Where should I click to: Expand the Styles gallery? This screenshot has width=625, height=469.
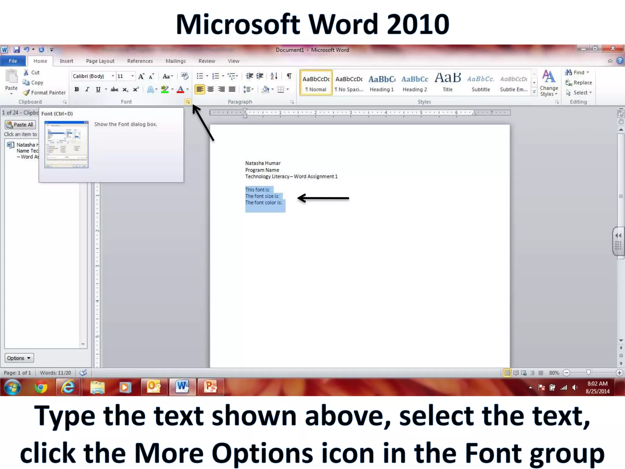point(534,92)
